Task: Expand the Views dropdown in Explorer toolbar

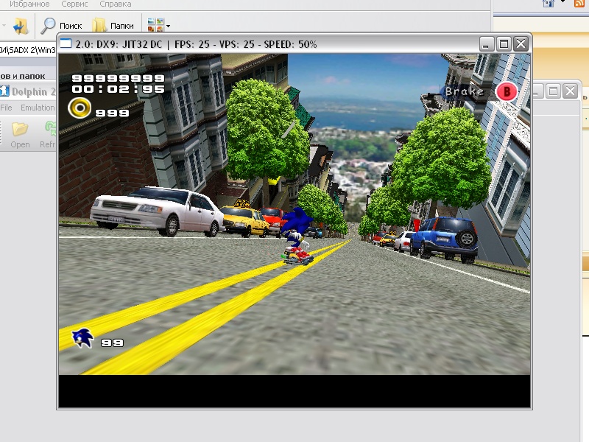Action: point(168,27)
